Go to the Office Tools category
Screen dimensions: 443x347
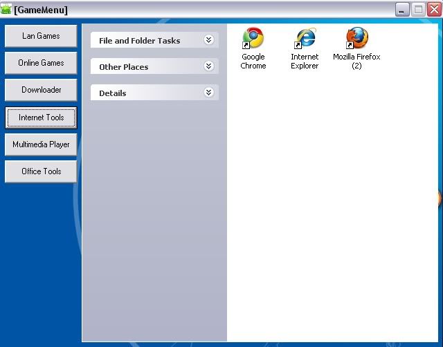point(41,171)
